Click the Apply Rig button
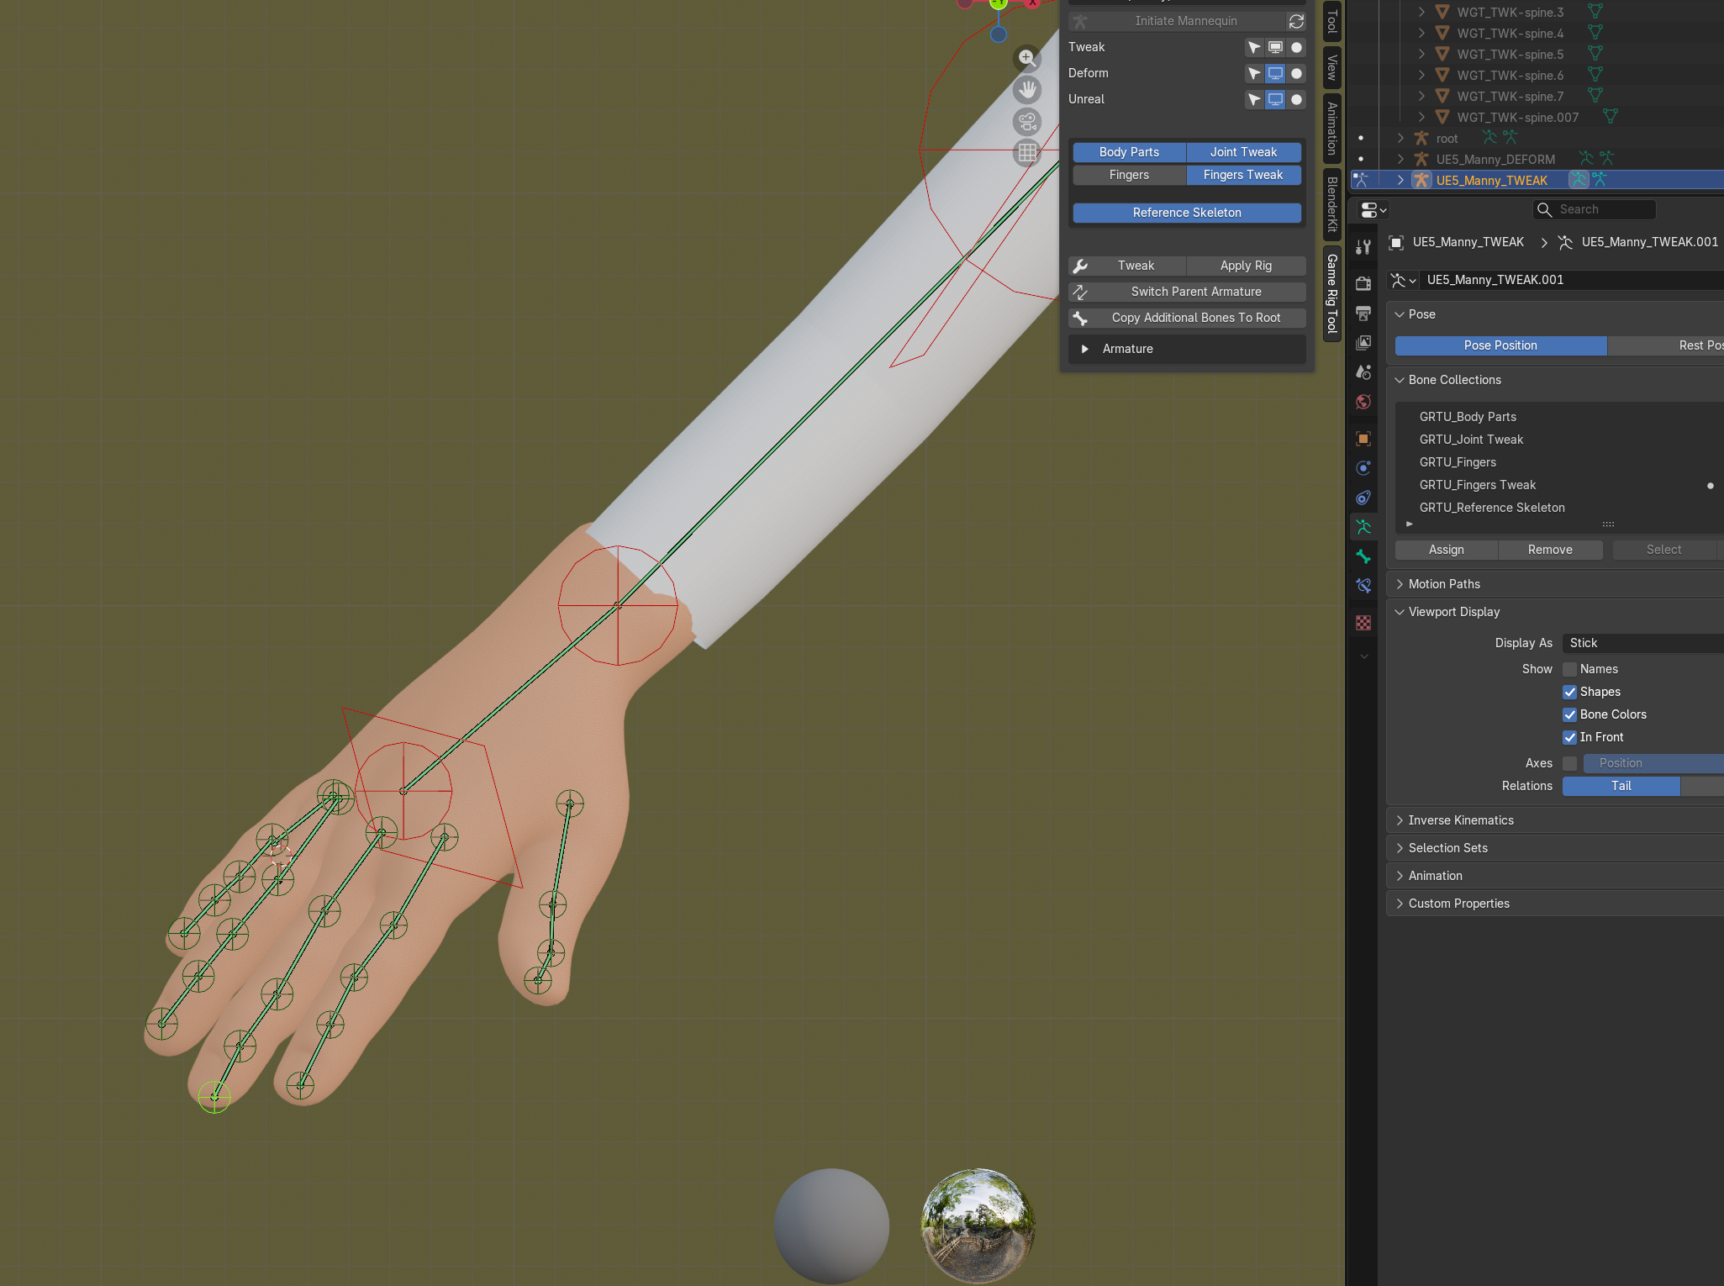 [x=1246, y=266]
